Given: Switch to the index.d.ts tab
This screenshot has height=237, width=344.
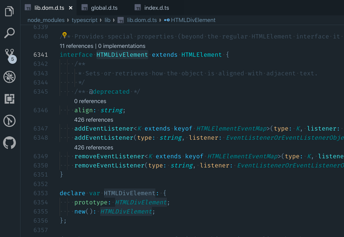Looking at the screenshot, I should pos(157,8).
